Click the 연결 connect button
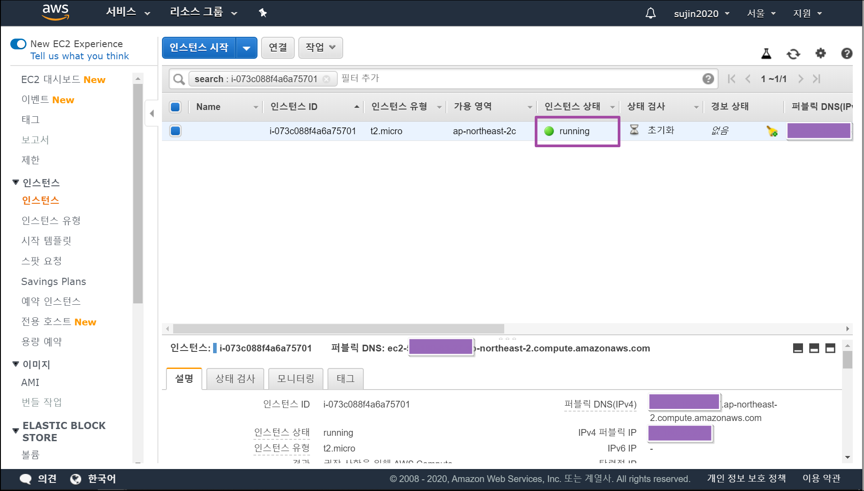The width and height of the screenshot is (864, 491). (x=278, y=48)
